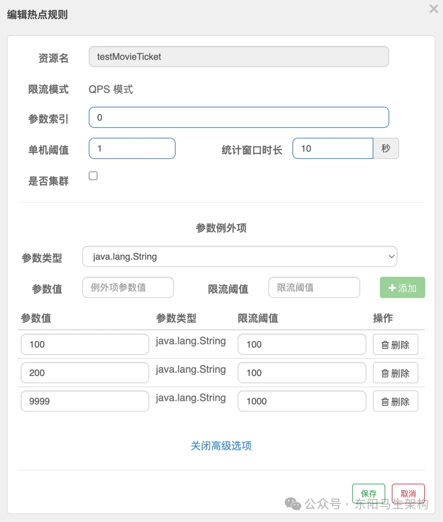
Task: Open the 参数类型 dropdown
Action: tap(240, 256)
